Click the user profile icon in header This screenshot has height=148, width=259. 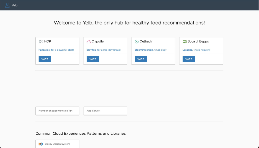tap(7, 5)
